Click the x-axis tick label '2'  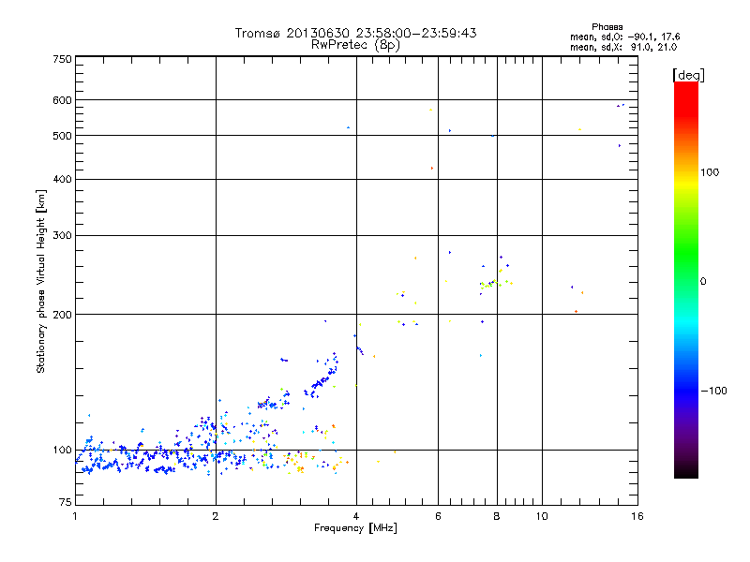(x=216, y=516)
